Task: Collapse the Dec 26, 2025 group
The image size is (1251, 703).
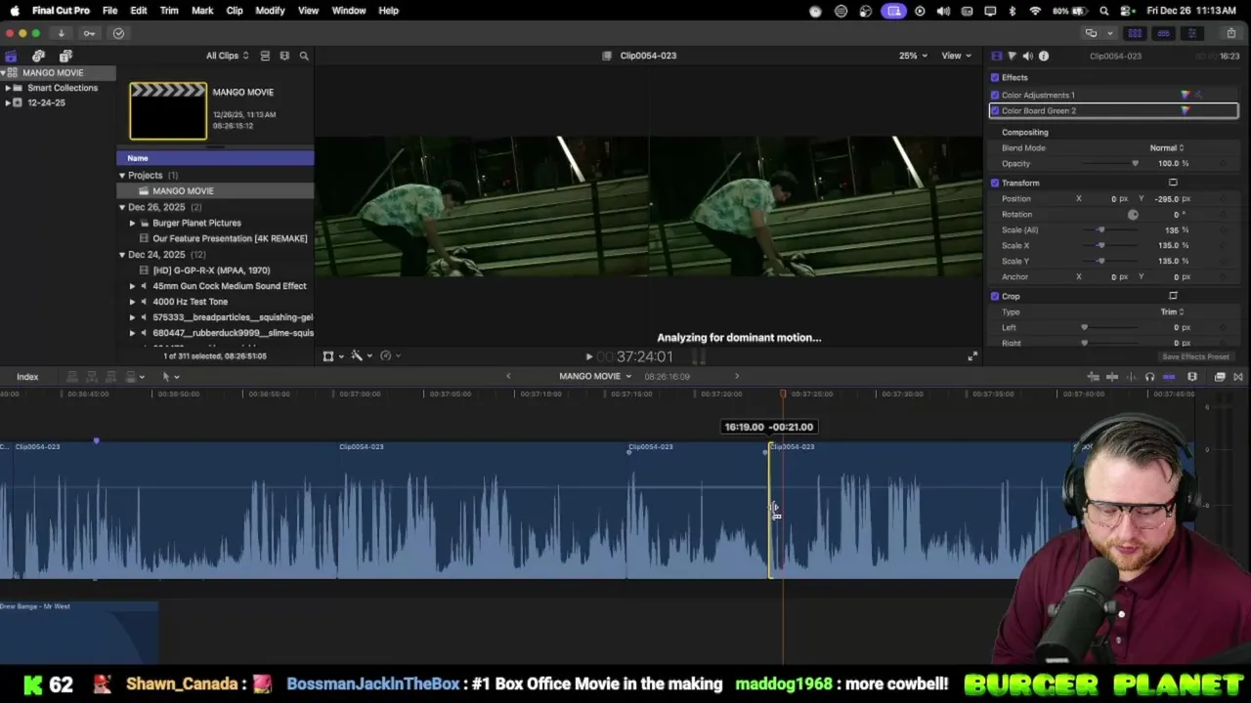Action: (x=122, y=207)
